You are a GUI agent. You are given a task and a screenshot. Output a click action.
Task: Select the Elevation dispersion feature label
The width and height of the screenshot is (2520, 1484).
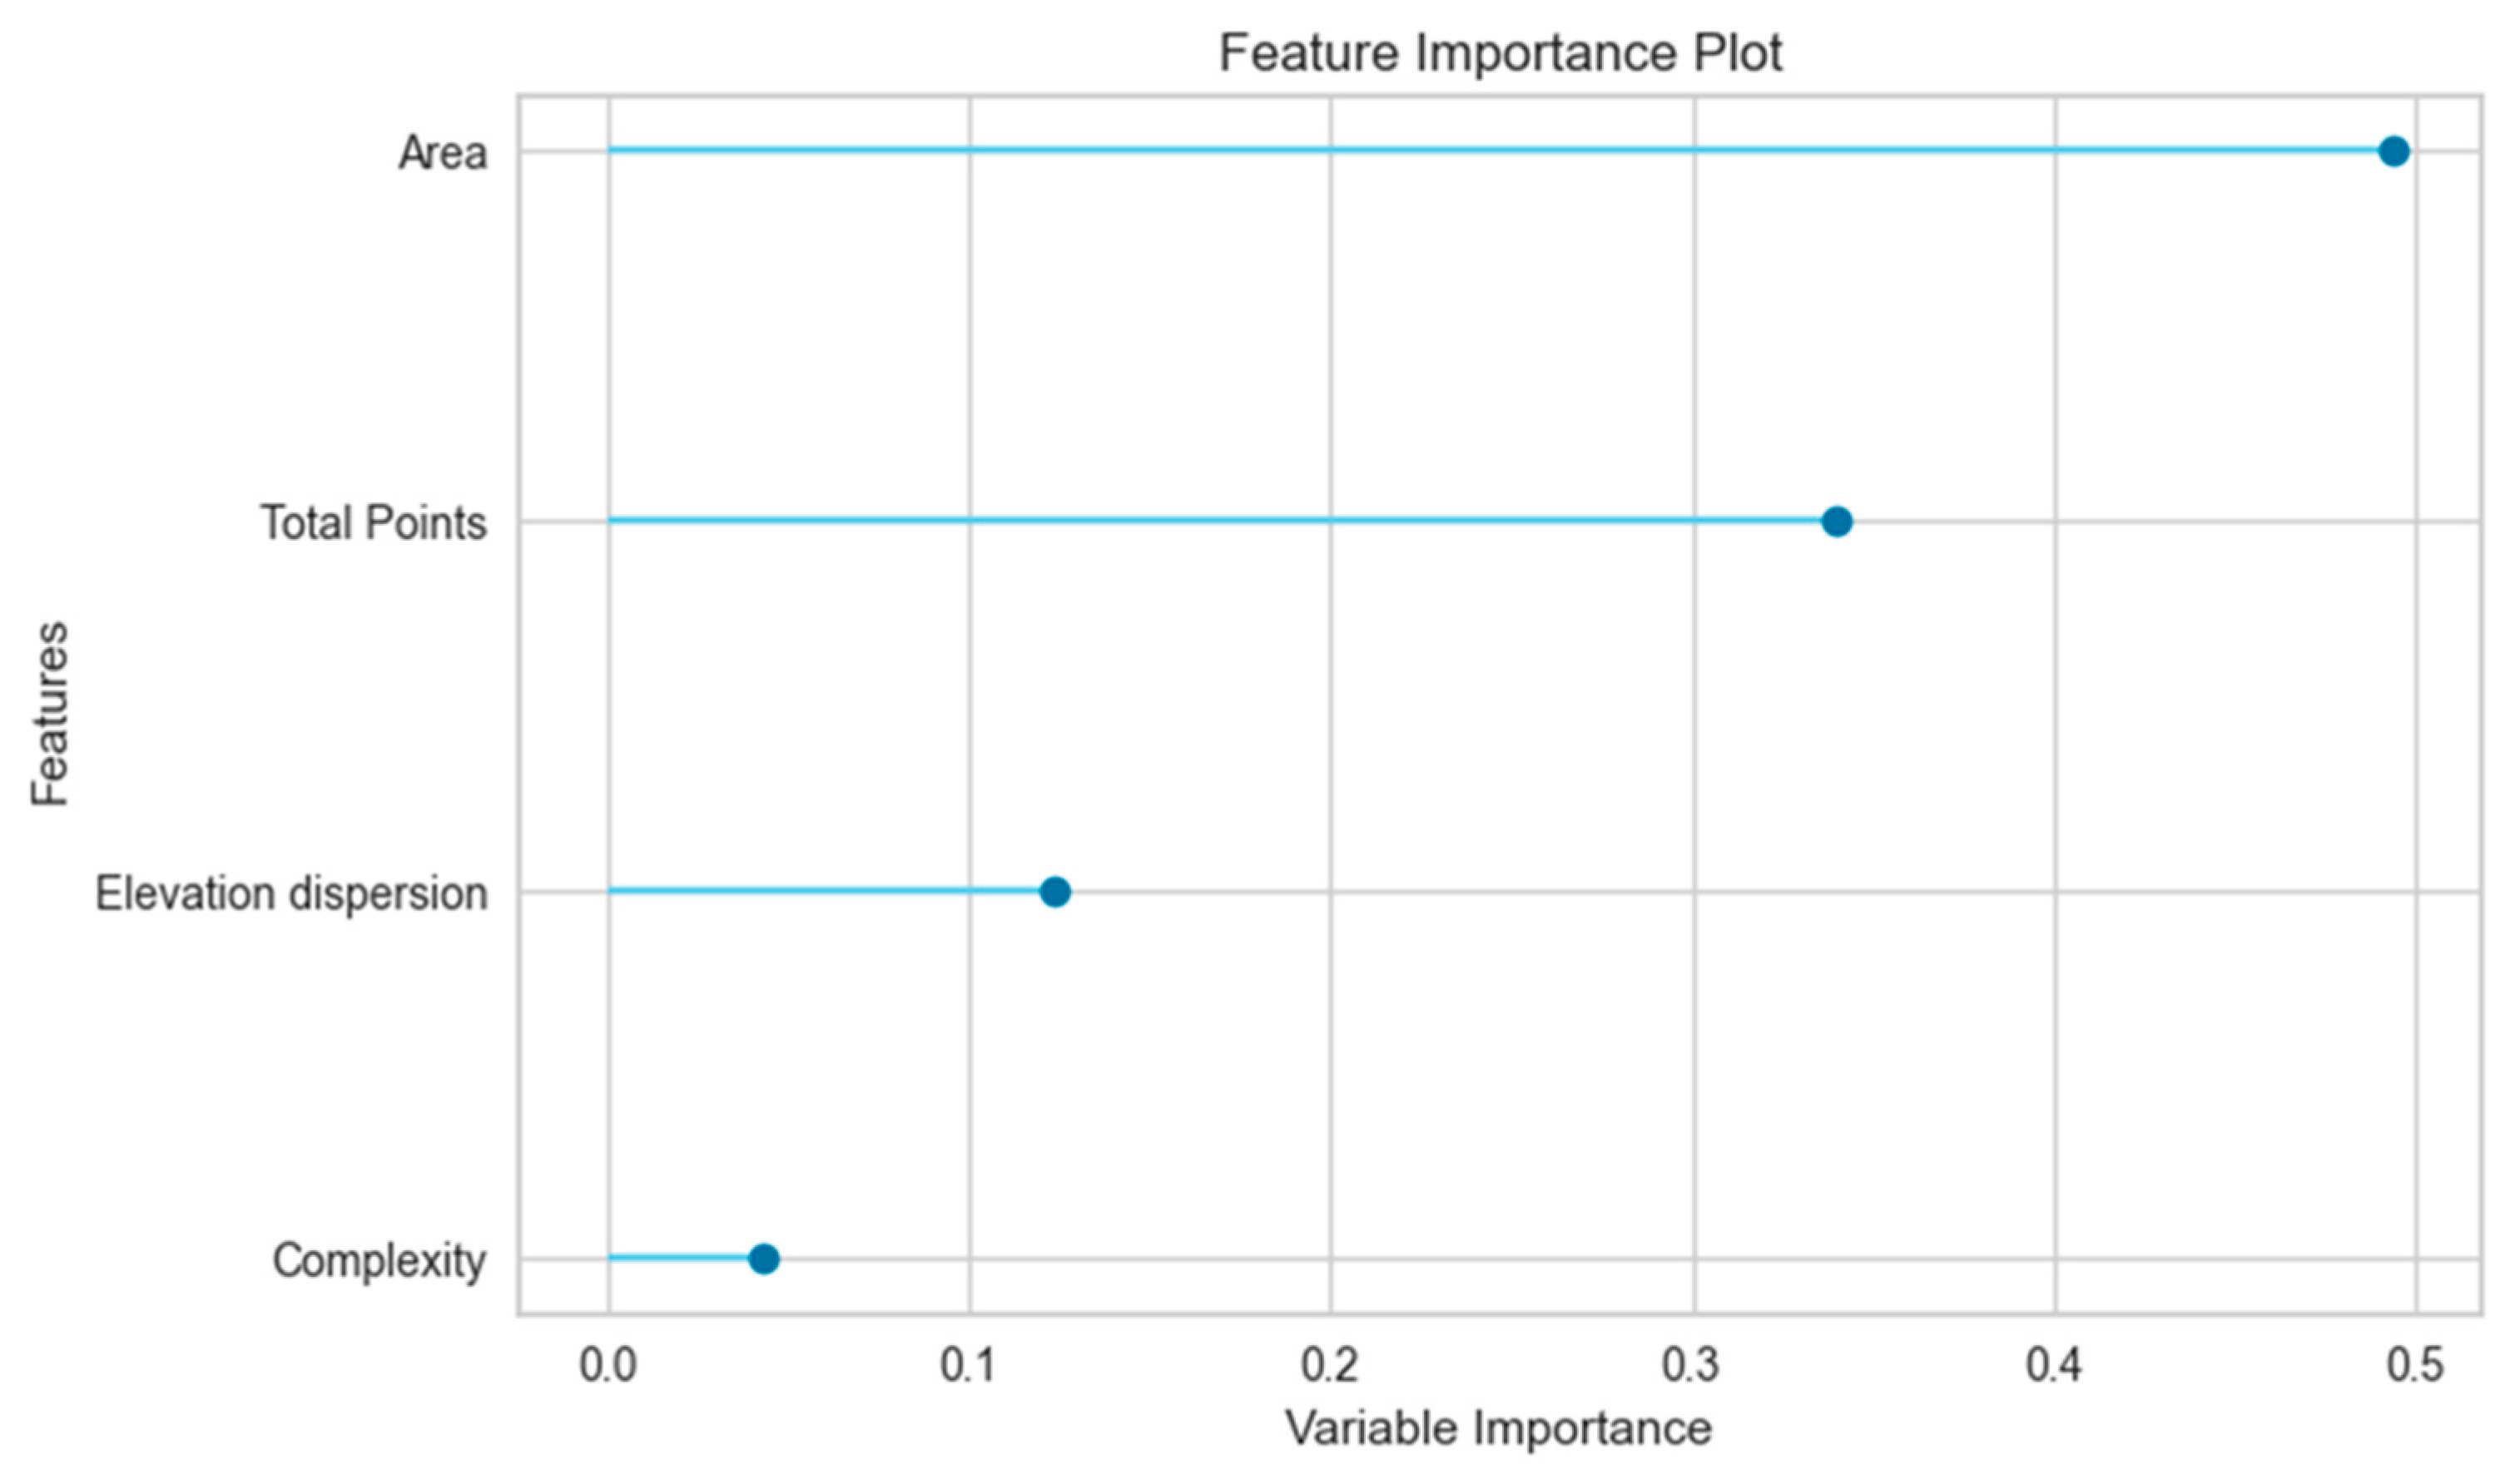(x=291, y=893)
